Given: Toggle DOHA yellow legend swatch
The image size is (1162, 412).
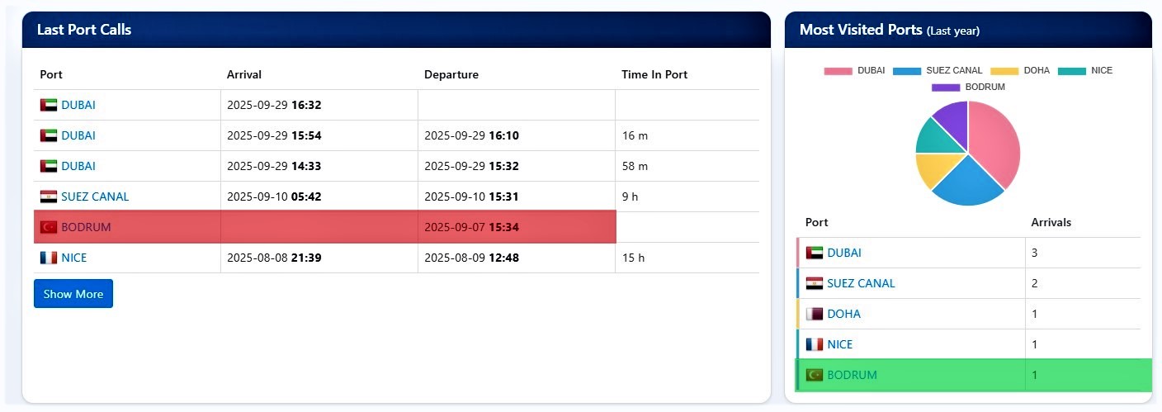Looking at the screenshot, I should [x=1004, y=71].
